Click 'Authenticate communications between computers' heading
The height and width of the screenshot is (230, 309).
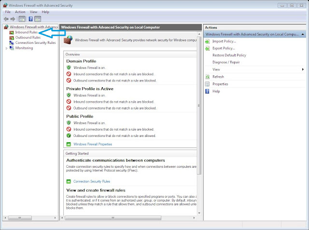pyautogui.click(x=115, y=161)
